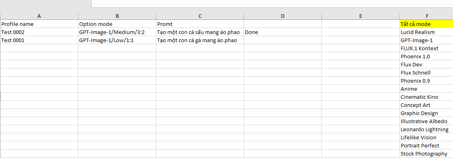Select column E header
The image size is (453, 158).
[x=360, y=16]
